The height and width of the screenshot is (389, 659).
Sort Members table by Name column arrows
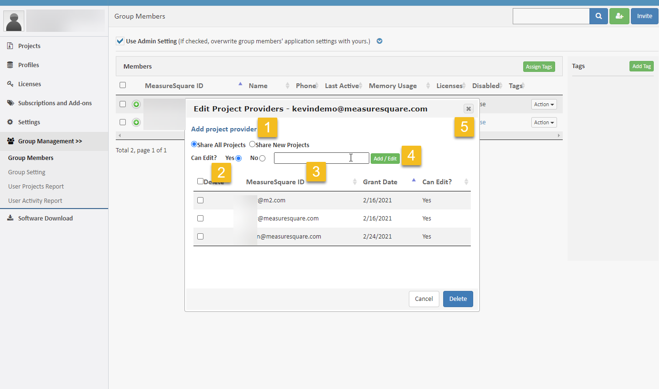tap(287, 86)
